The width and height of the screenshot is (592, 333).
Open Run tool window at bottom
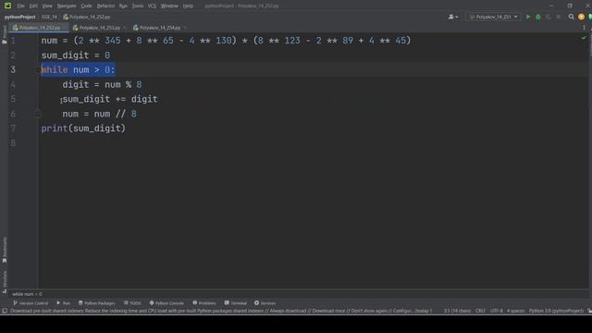click(x=63, y=303)
